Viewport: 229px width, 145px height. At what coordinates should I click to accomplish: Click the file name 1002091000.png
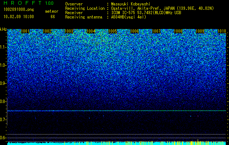pos(19,10)
